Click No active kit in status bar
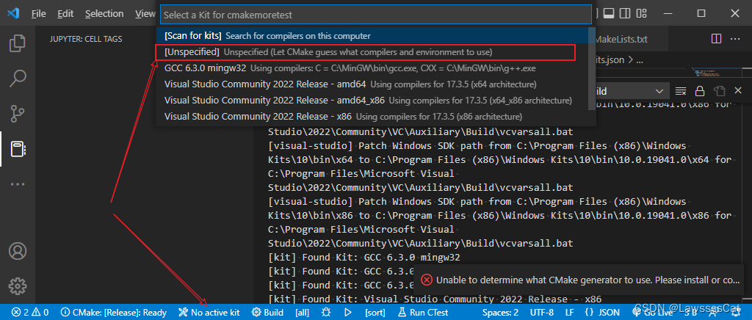The height and width of the screenshot is (320, 752). click(209, 313)
